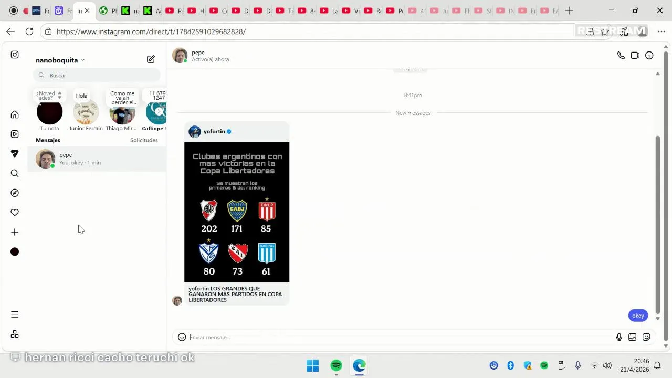The image size is (672, 378).
Task: Open Explore compass icon
Action: (x=15, y=193)
